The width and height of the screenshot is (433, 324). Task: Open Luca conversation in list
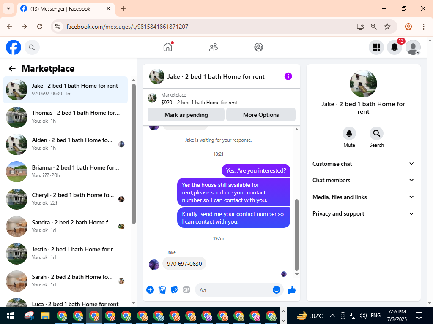[x=66, y=301]
